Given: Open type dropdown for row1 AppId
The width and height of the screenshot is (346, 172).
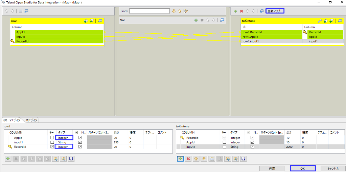Looking at the screenshot, I should click(64, 138).
